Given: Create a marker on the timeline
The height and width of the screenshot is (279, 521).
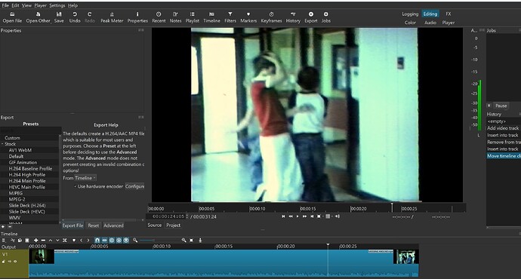Looking at the screenshot, I should (x=74, y=241).
